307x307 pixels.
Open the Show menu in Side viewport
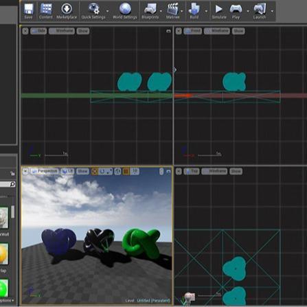pos(83,31)
